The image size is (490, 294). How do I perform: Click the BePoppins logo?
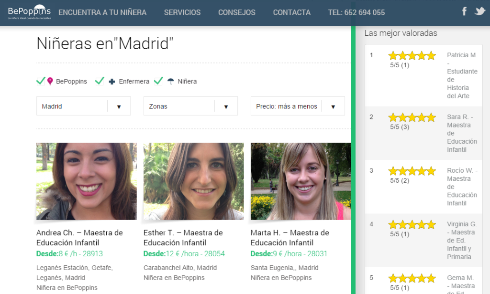click(29, 12)
